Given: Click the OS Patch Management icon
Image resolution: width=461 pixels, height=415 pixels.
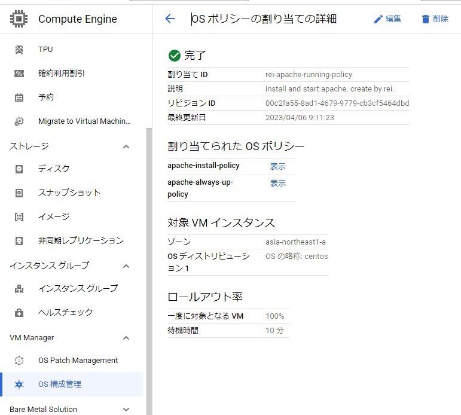Looking at the screenshot, I should [x=19, y=361].
